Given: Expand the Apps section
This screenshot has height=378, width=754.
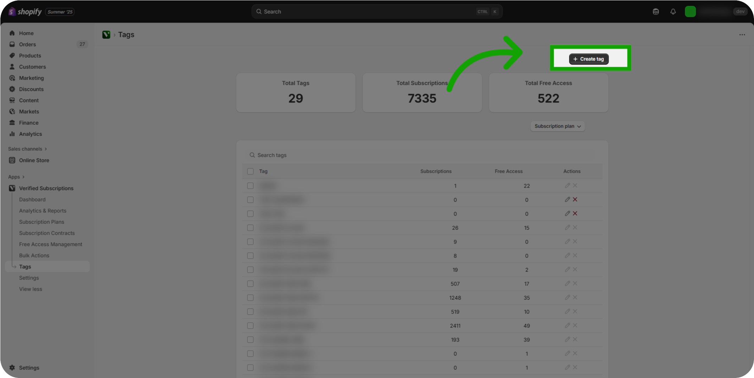Looking at the screenshot, I should (16, 177).
